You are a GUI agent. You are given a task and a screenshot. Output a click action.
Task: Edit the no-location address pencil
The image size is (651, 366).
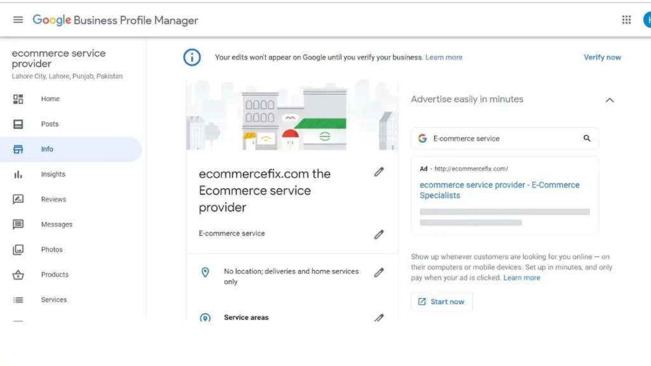pos(379,272)
